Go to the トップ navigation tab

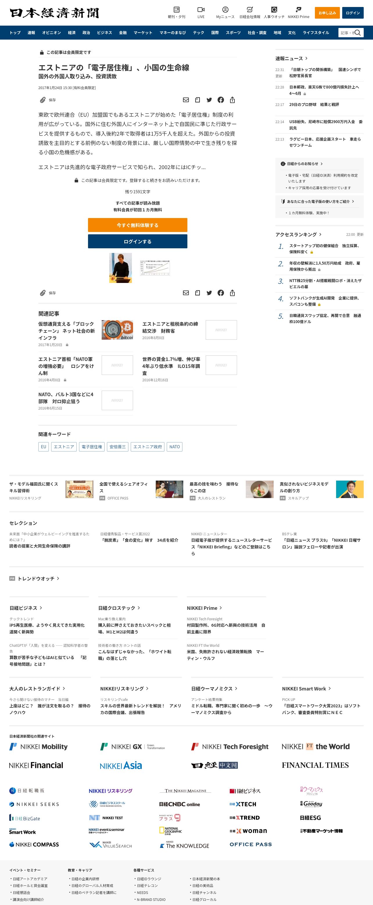[15, 33]
